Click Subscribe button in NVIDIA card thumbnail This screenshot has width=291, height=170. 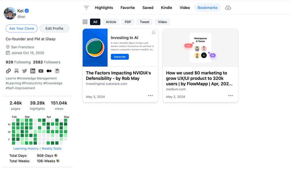[120, 57]
